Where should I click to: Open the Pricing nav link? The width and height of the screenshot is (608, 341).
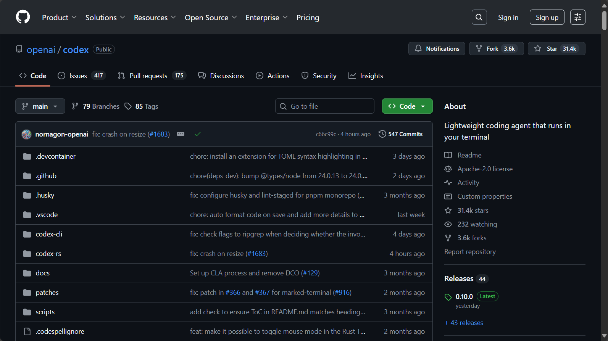[x=308, y=18]
